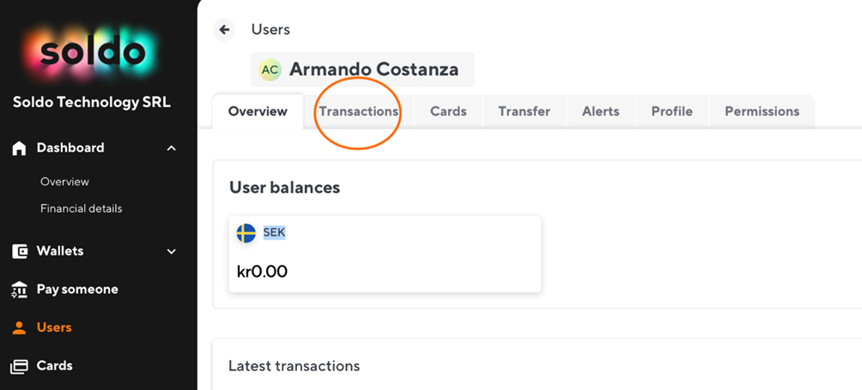Open the Transfer tab
Image resolution: width=862 pixels, height=390 pixels.
coord(524,111)
